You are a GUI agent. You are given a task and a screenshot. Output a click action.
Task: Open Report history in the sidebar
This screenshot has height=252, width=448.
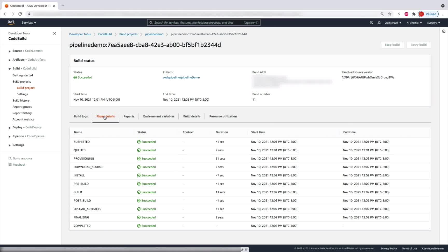(x=22, y=113)
